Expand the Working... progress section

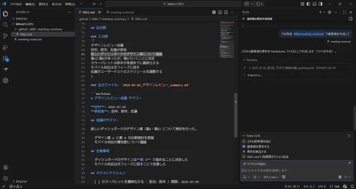pyautogui.click(x=251, y=60)
